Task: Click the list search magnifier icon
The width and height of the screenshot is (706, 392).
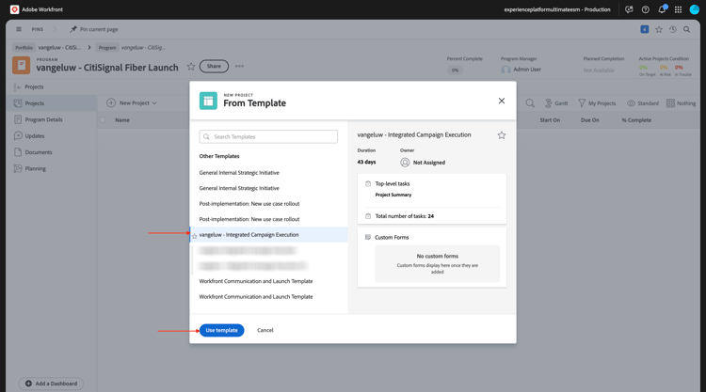Action: tap(530, 103)
